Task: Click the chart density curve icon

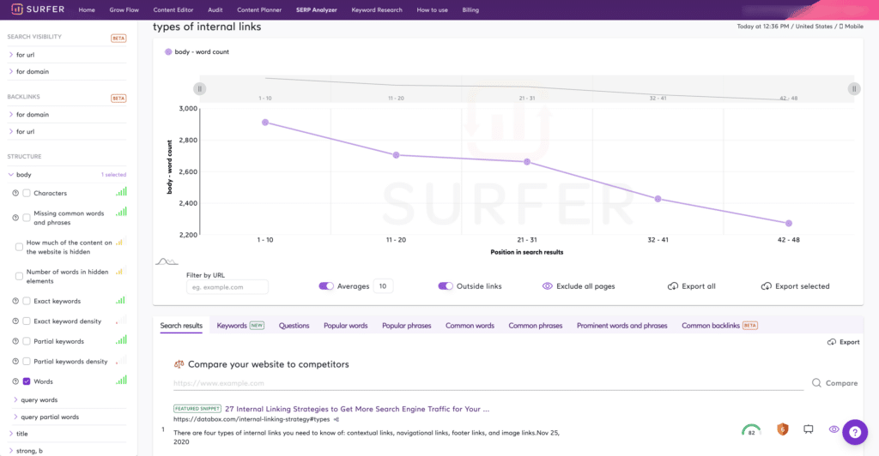Action: click(167, 261)
